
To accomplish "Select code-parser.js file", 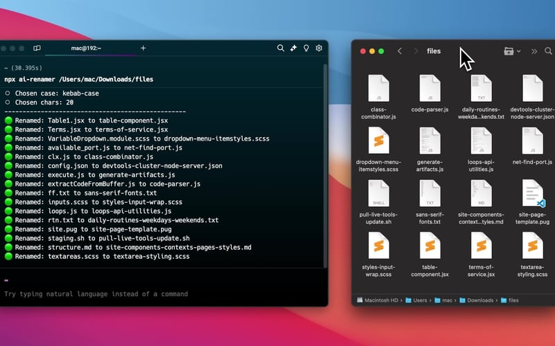I will click(x=429, y=94).
